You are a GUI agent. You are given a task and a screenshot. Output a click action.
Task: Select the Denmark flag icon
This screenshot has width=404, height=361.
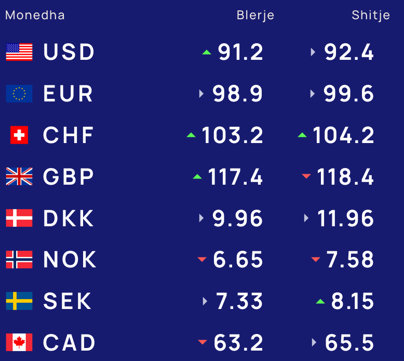point(19,218)
